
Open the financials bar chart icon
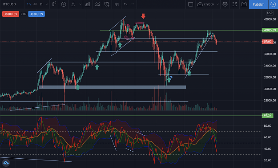(88, 4)
